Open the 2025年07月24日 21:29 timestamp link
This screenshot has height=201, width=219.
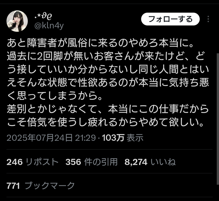pos(51,138)
